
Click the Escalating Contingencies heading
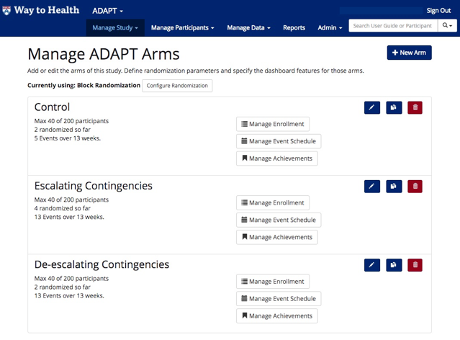94,186
